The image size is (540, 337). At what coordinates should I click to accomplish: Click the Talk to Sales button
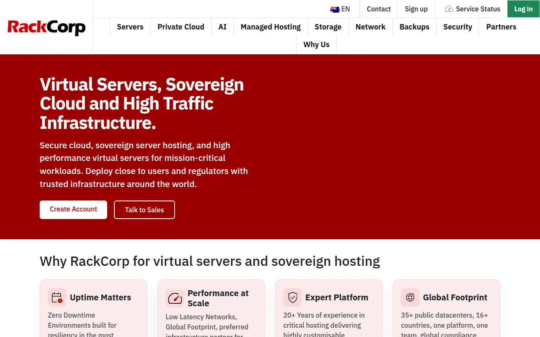pos(144,210)
